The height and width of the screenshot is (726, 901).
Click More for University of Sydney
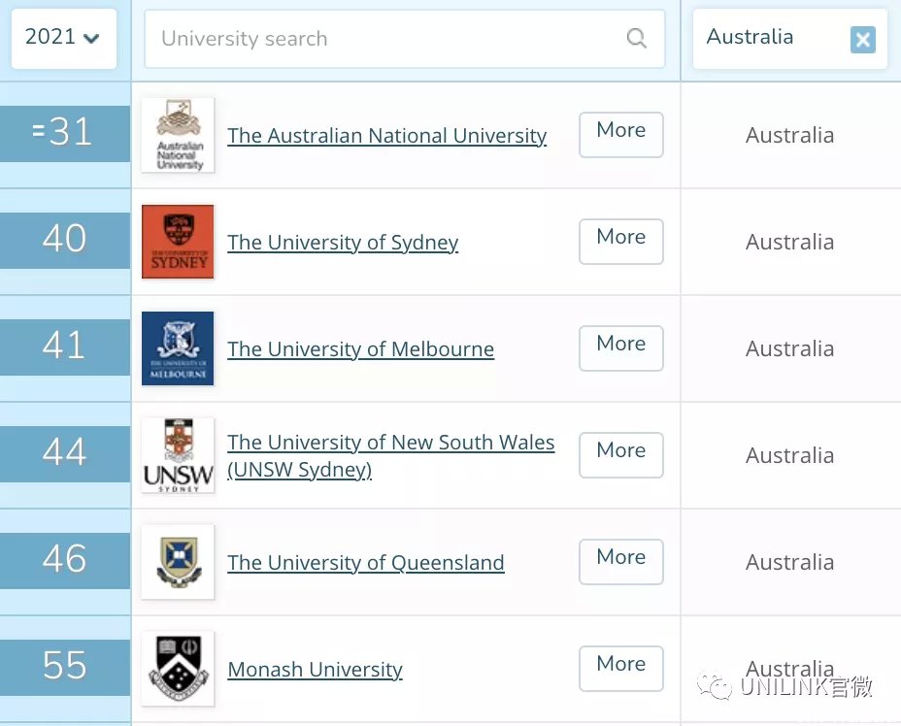621,242
